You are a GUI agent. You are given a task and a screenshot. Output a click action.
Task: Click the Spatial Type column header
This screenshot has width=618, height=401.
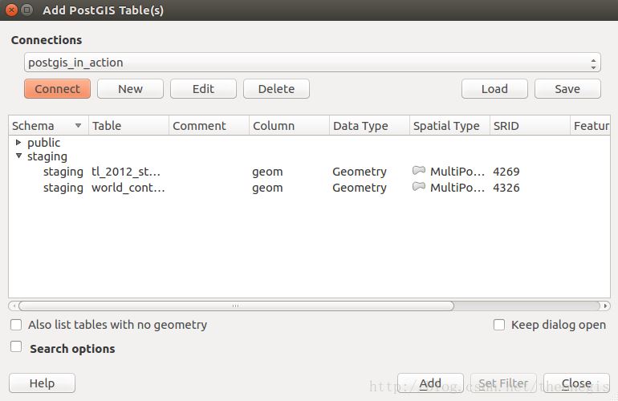pos(449,126)
